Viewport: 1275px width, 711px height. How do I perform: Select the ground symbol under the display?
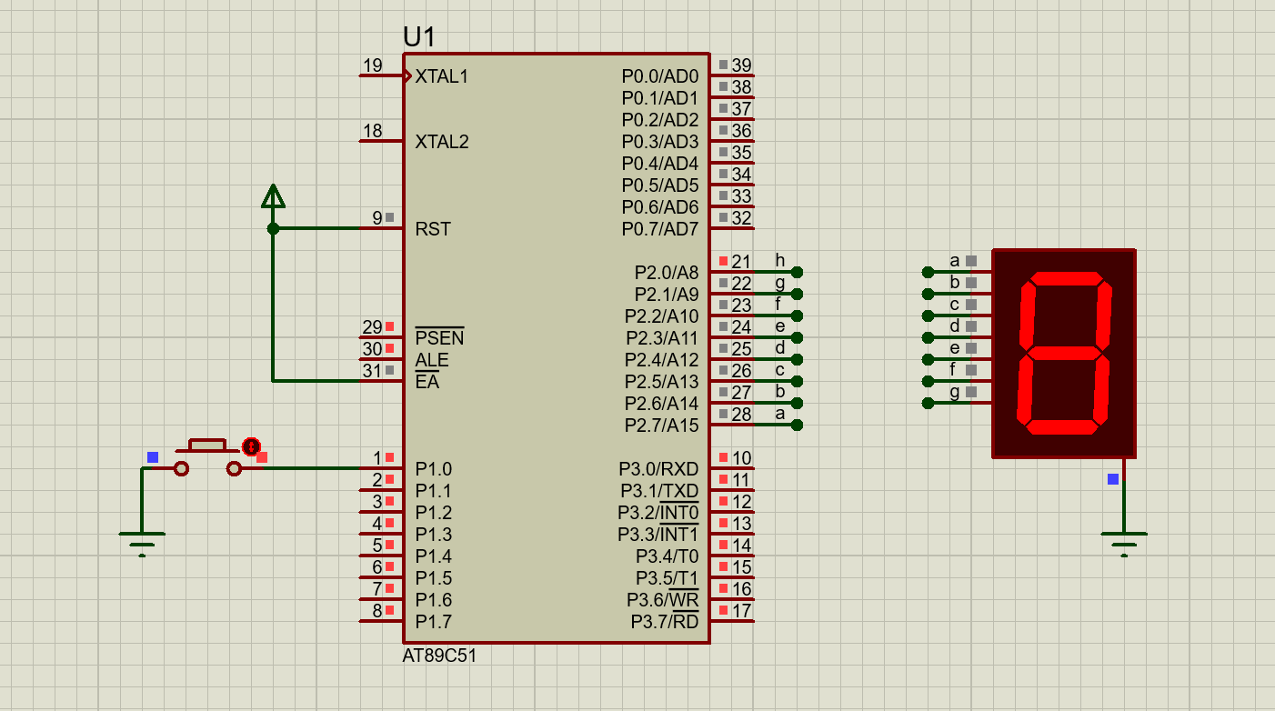pos(1124,542)
